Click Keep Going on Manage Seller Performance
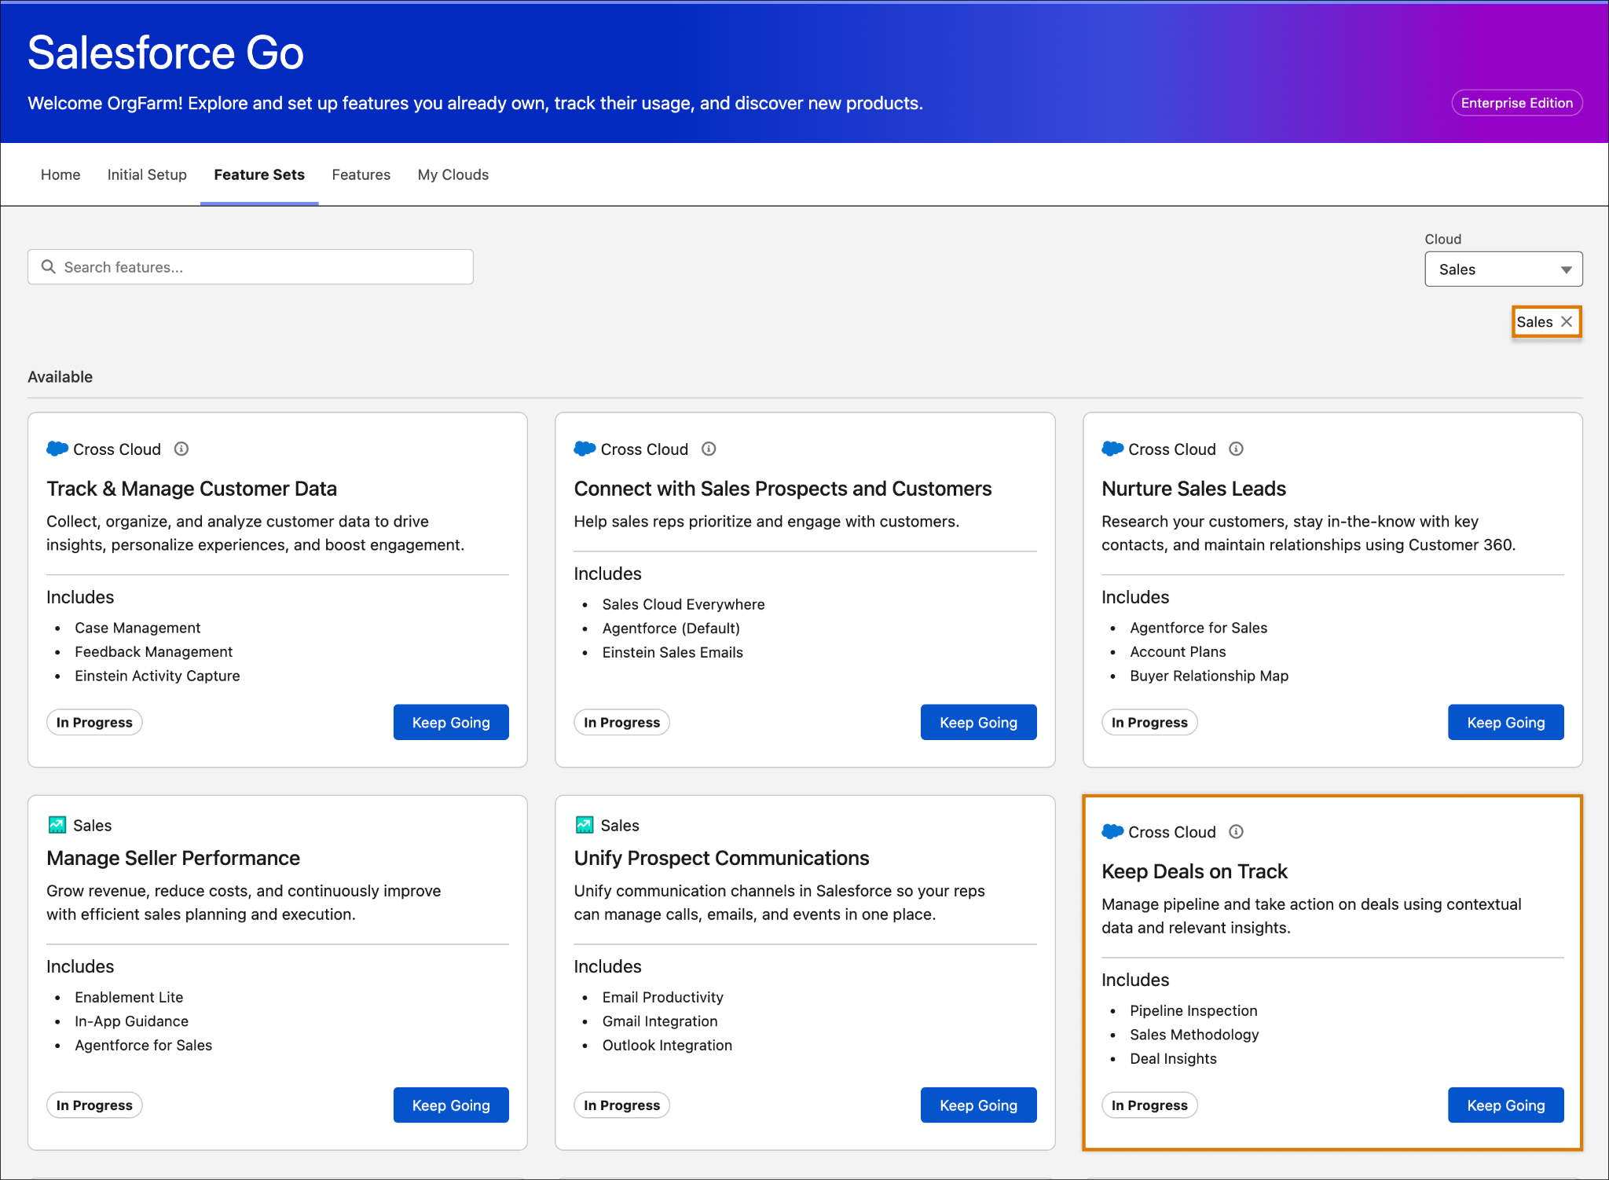1609x1180 pixels. (451, 1105)
